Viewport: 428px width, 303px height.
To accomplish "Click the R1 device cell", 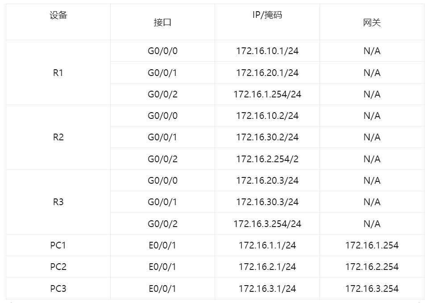I will coord(58,73).
